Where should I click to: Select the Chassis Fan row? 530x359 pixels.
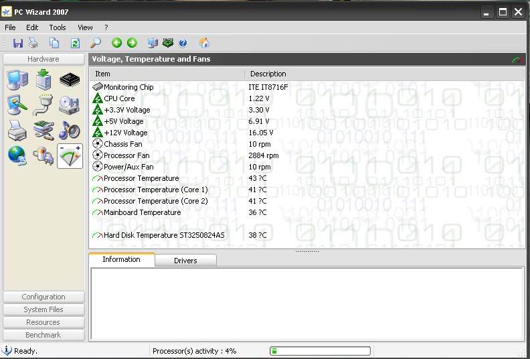click(x=307, y=144)
